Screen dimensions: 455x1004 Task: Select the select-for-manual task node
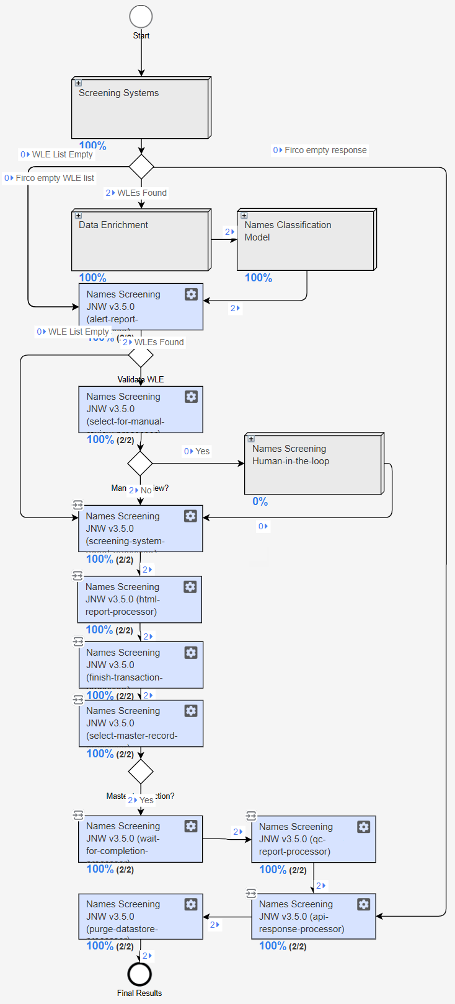tap(141, 410)
